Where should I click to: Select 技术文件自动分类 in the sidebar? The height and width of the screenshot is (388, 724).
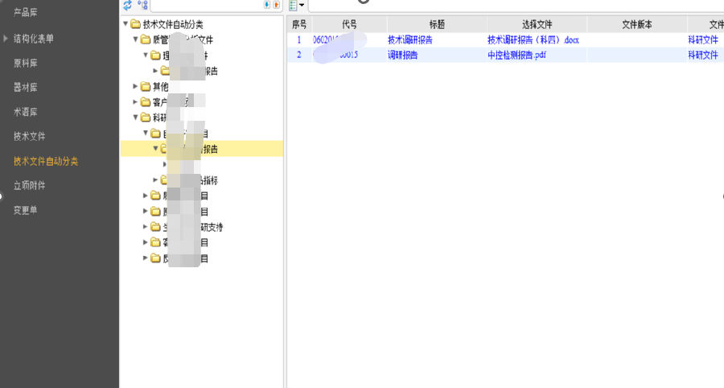(x=46, y=161)
